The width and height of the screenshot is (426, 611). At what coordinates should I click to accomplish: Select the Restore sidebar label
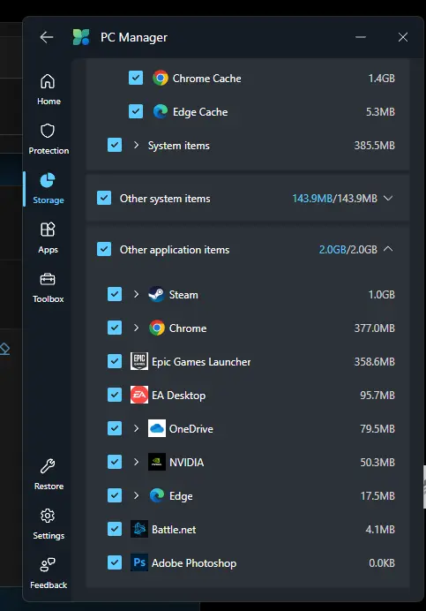pos(49,487)
